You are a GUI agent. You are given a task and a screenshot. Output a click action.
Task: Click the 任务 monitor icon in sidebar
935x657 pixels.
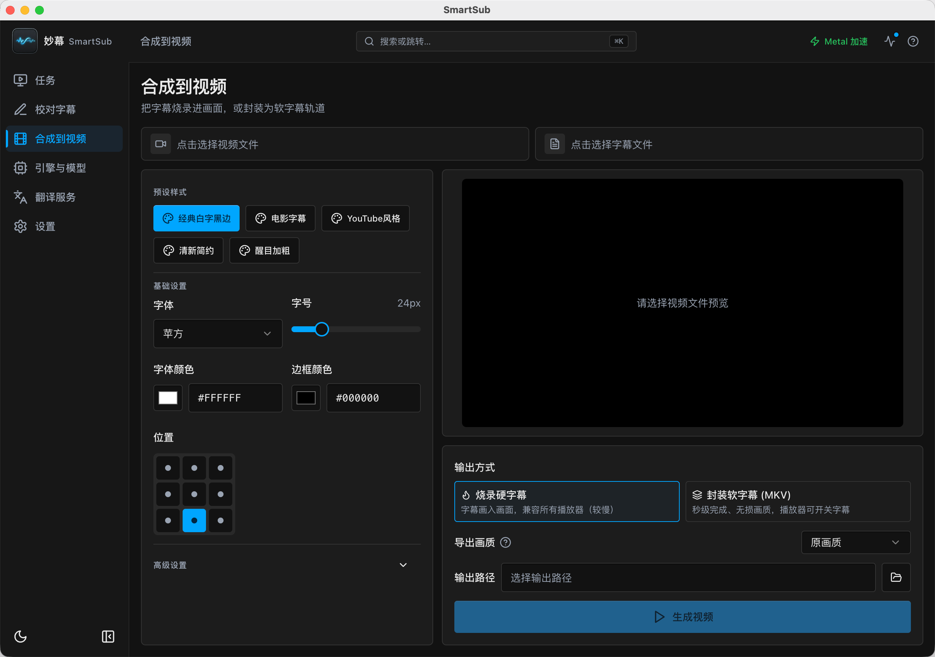20,80
